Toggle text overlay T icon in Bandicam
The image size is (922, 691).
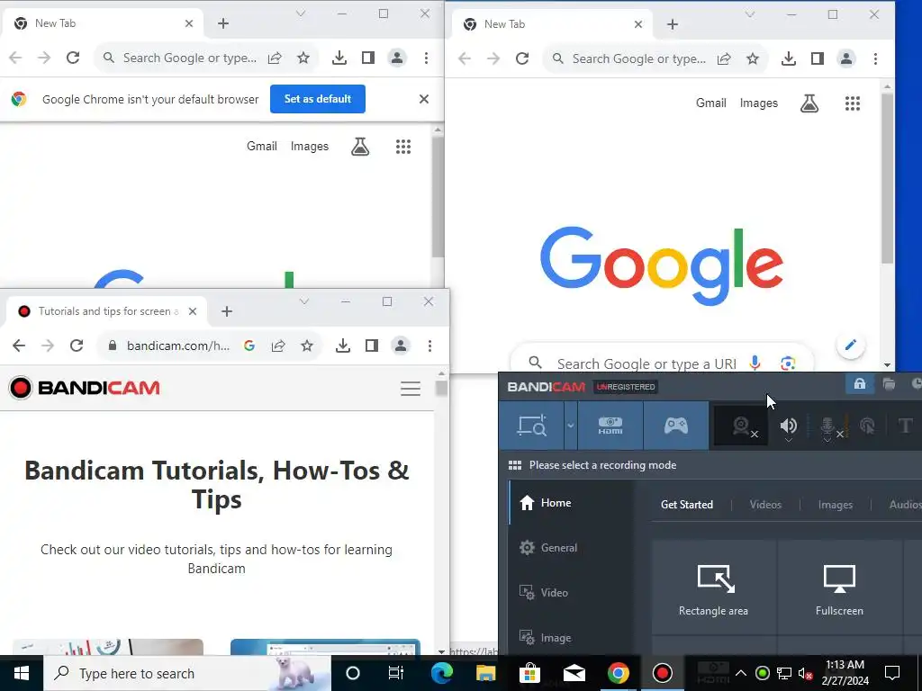tap(905, 426)
